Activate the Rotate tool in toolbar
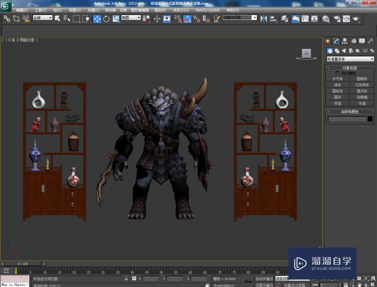377x287 pixels. point(106,18)
